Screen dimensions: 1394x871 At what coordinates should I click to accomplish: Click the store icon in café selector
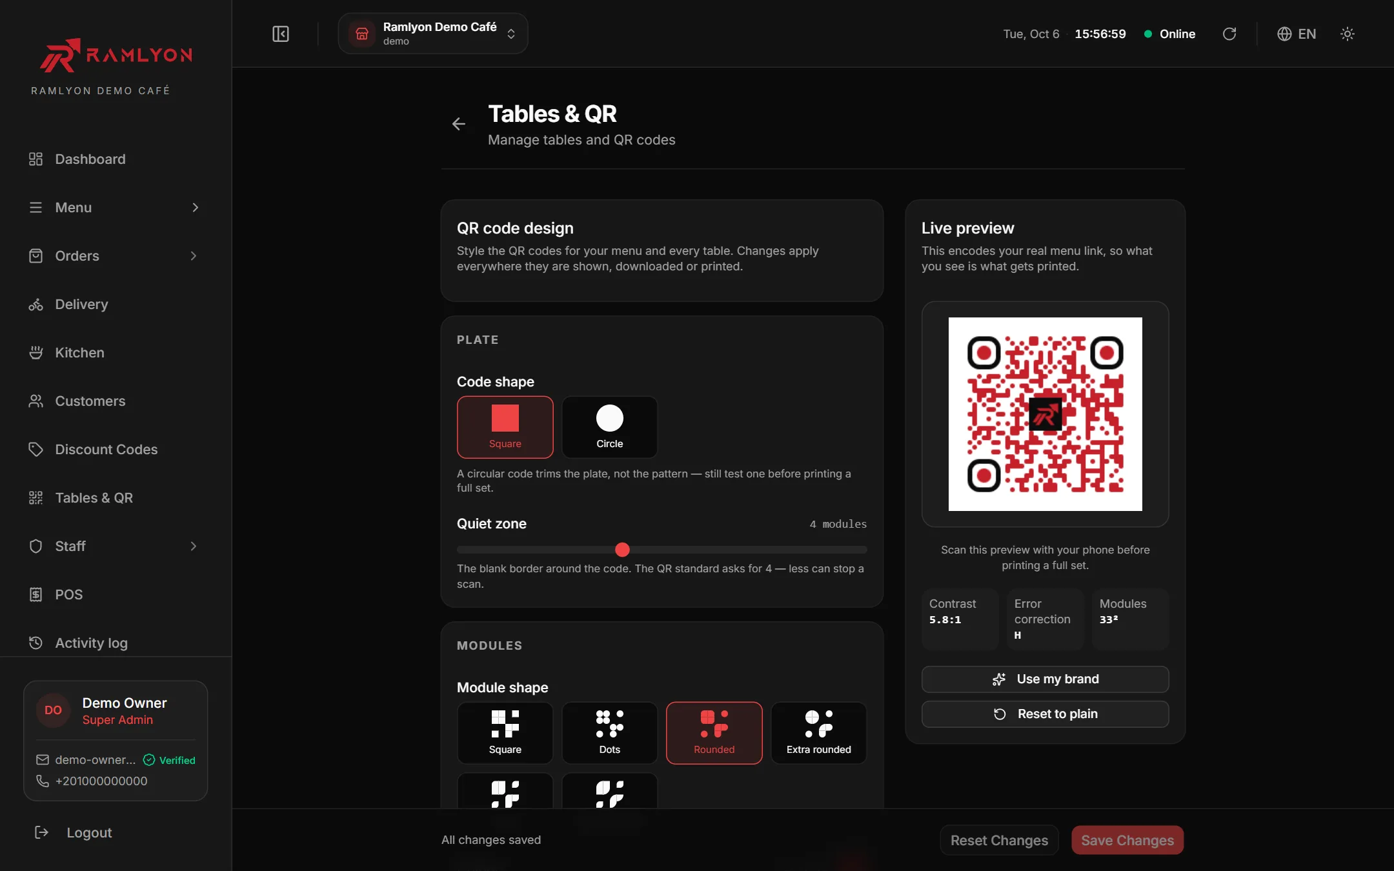pos(362,34)
